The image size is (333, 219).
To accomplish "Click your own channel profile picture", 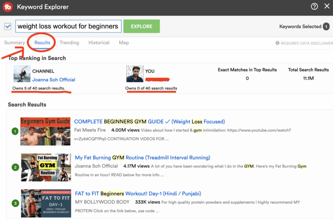I will click(135, 73).
